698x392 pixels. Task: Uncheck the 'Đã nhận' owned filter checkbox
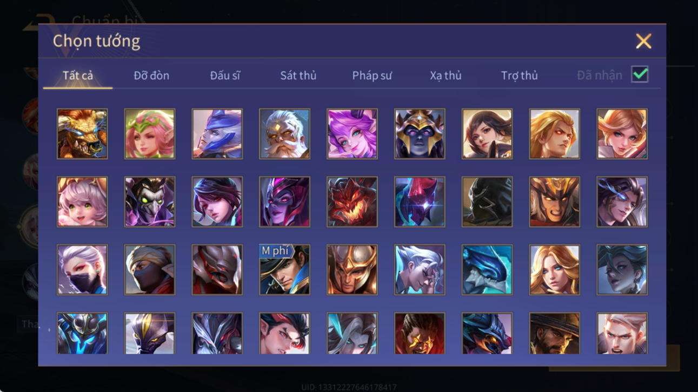[x=640, y=75]
